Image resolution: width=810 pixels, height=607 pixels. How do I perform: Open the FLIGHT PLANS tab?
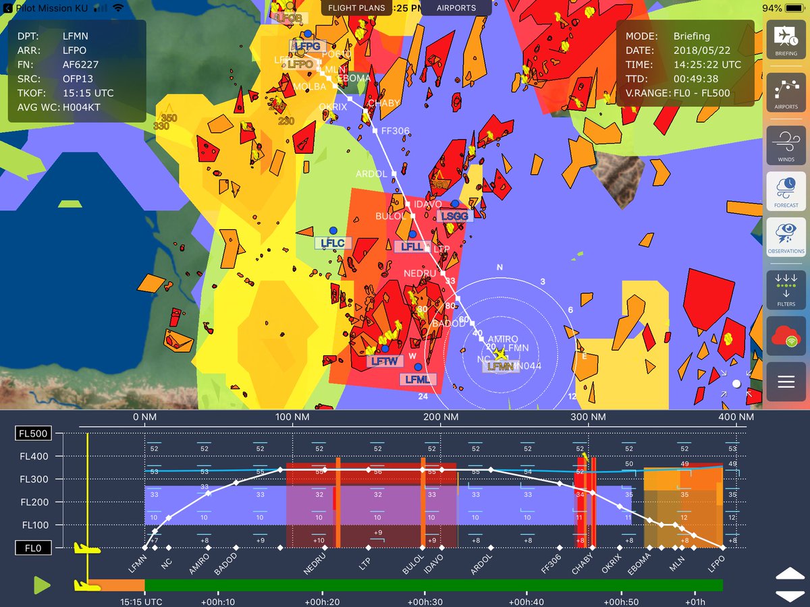click(356, 8)
